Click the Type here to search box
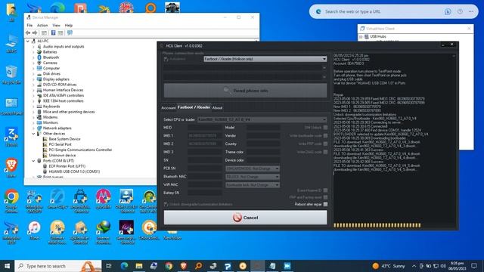Viewport: 484px width, 272px height. (58, 266)
